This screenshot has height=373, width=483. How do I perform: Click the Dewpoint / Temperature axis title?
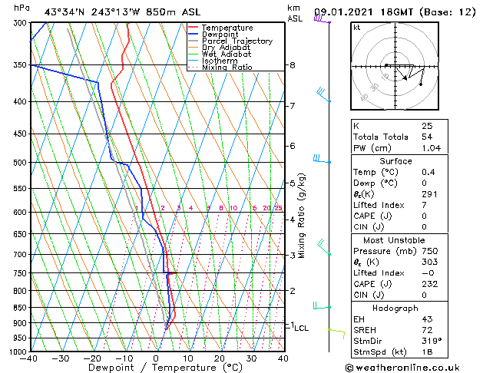[x=165, y=368]
